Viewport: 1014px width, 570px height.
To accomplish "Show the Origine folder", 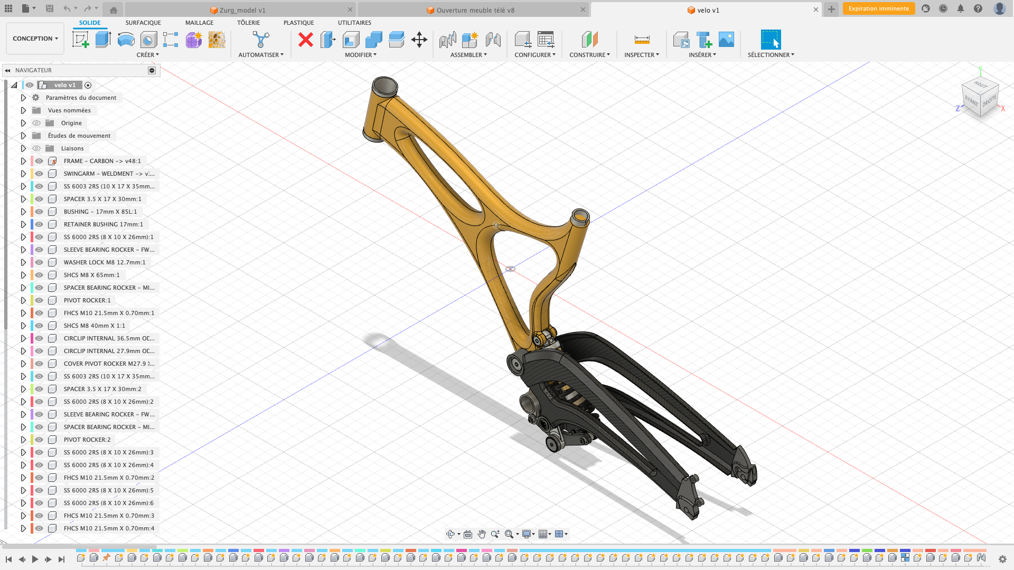I will click(36, 123).
